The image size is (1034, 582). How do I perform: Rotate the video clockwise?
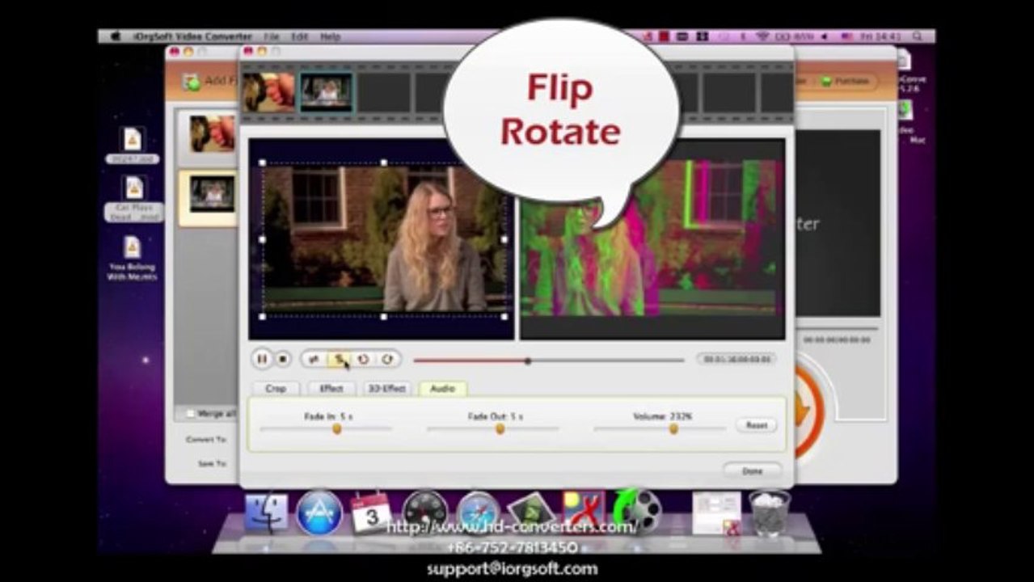coord(388,359)
